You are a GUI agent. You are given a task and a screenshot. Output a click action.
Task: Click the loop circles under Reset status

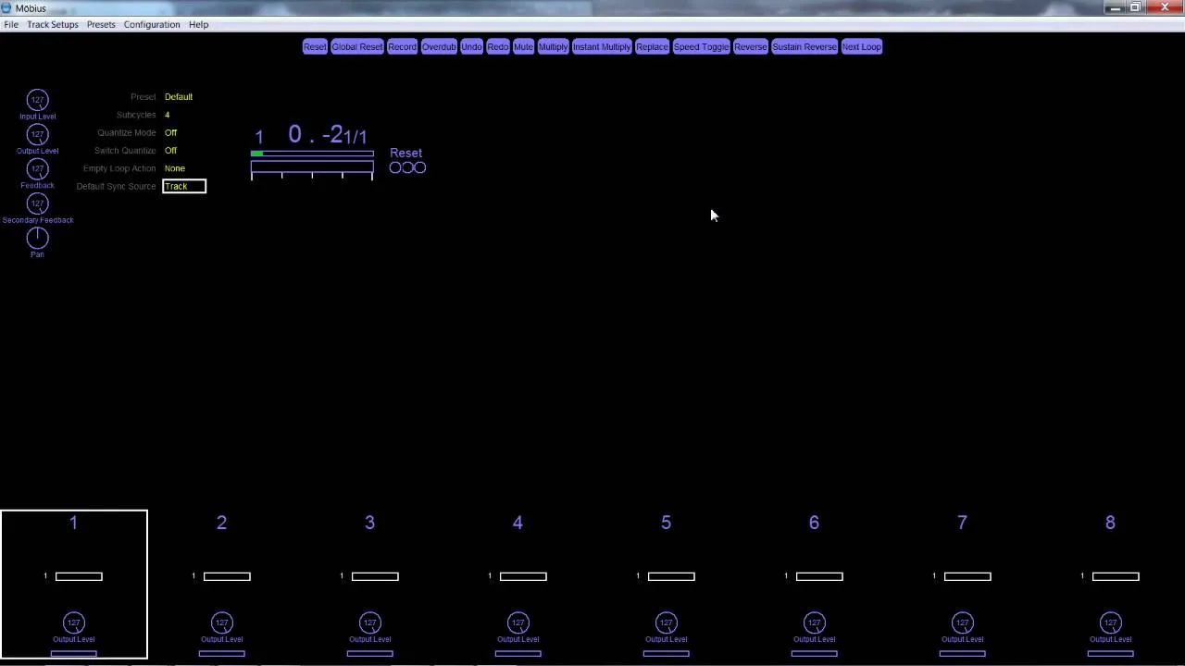click(x=407, y=167)
